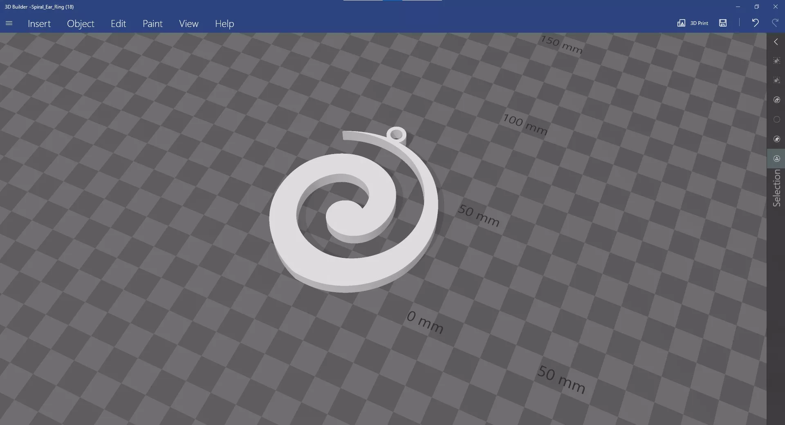Toggle the highlighted single-triangle selection mode
The image size is (785, 425).
(776, 159)
